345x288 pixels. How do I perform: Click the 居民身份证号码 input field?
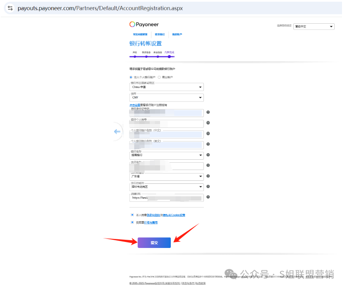click(x=166, y=113)
